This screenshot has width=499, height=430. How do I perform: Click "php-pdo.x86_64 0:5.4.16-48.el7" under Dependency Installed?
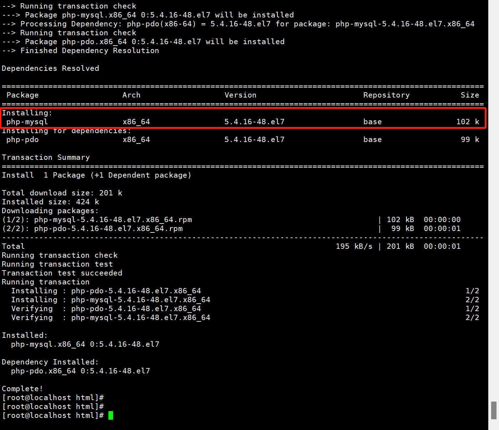click(81, 371)
